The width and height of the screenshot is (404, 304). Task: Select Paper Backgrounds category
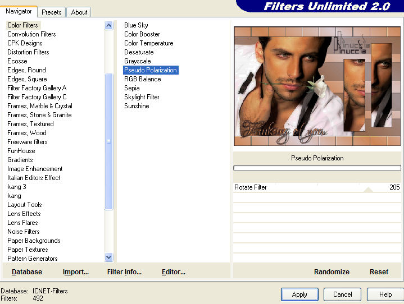[34, 241]
